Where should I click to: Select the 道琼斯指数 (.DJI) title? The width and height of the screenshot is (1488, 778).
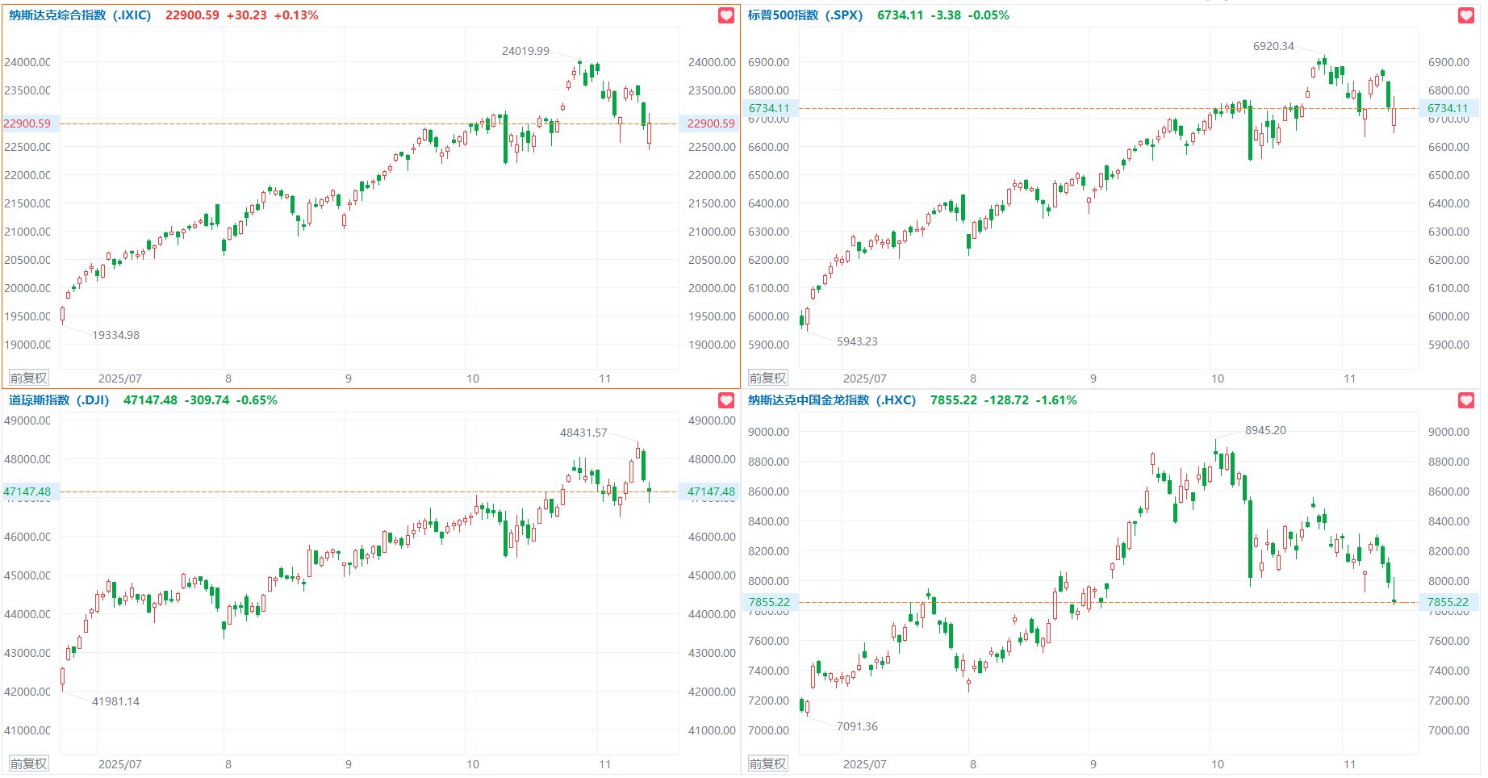[x=59, y=400]
